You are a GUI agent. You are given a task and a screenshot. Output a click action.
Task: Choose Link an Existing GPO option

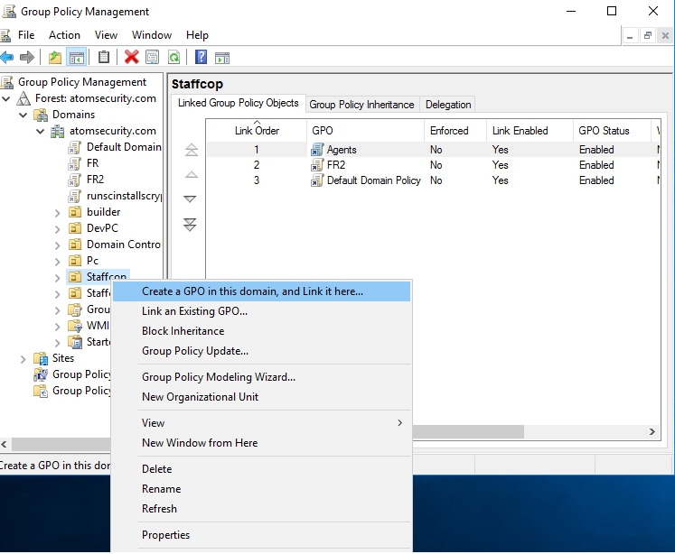(194, 311)
